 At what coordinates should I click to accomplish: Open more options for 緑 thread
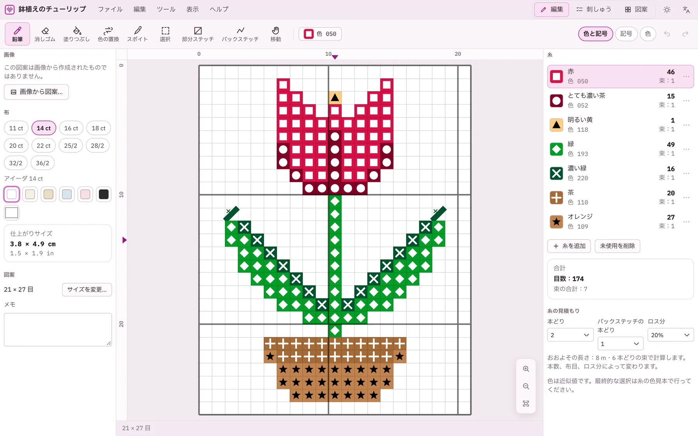click(x=686, y=149)
